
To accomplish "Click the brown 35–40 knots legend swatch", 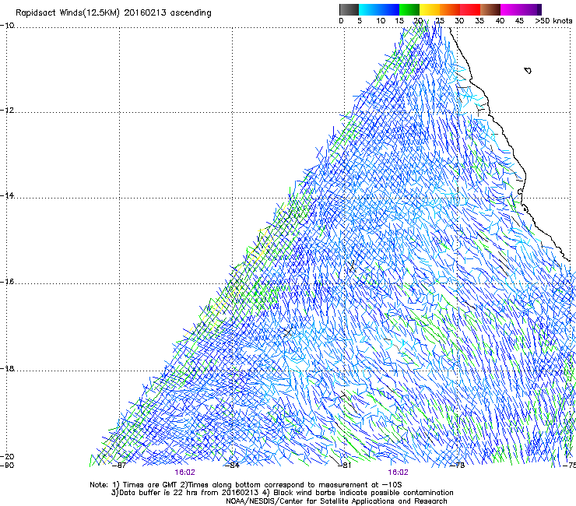I will pos(490,9).
